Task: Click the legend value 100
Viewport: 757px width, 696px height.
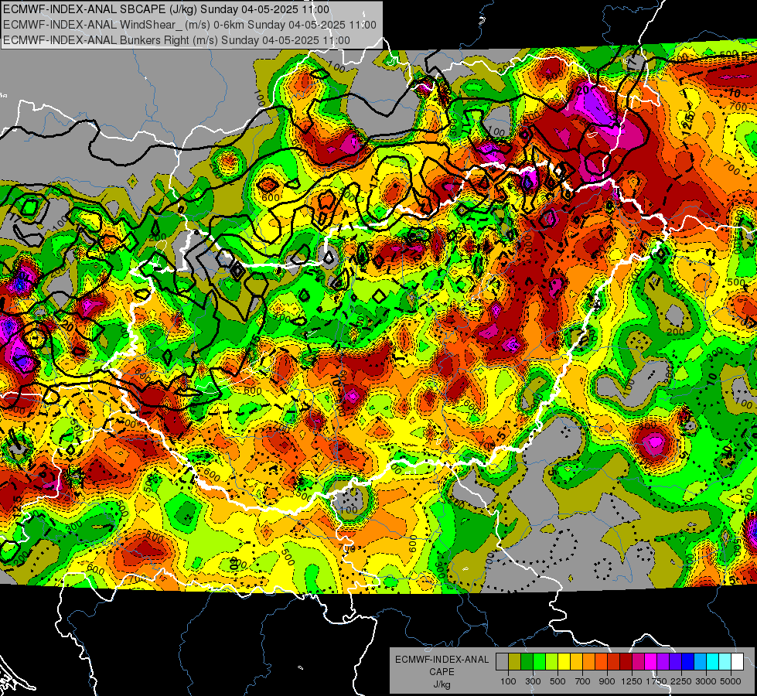Action: (508, 681)
